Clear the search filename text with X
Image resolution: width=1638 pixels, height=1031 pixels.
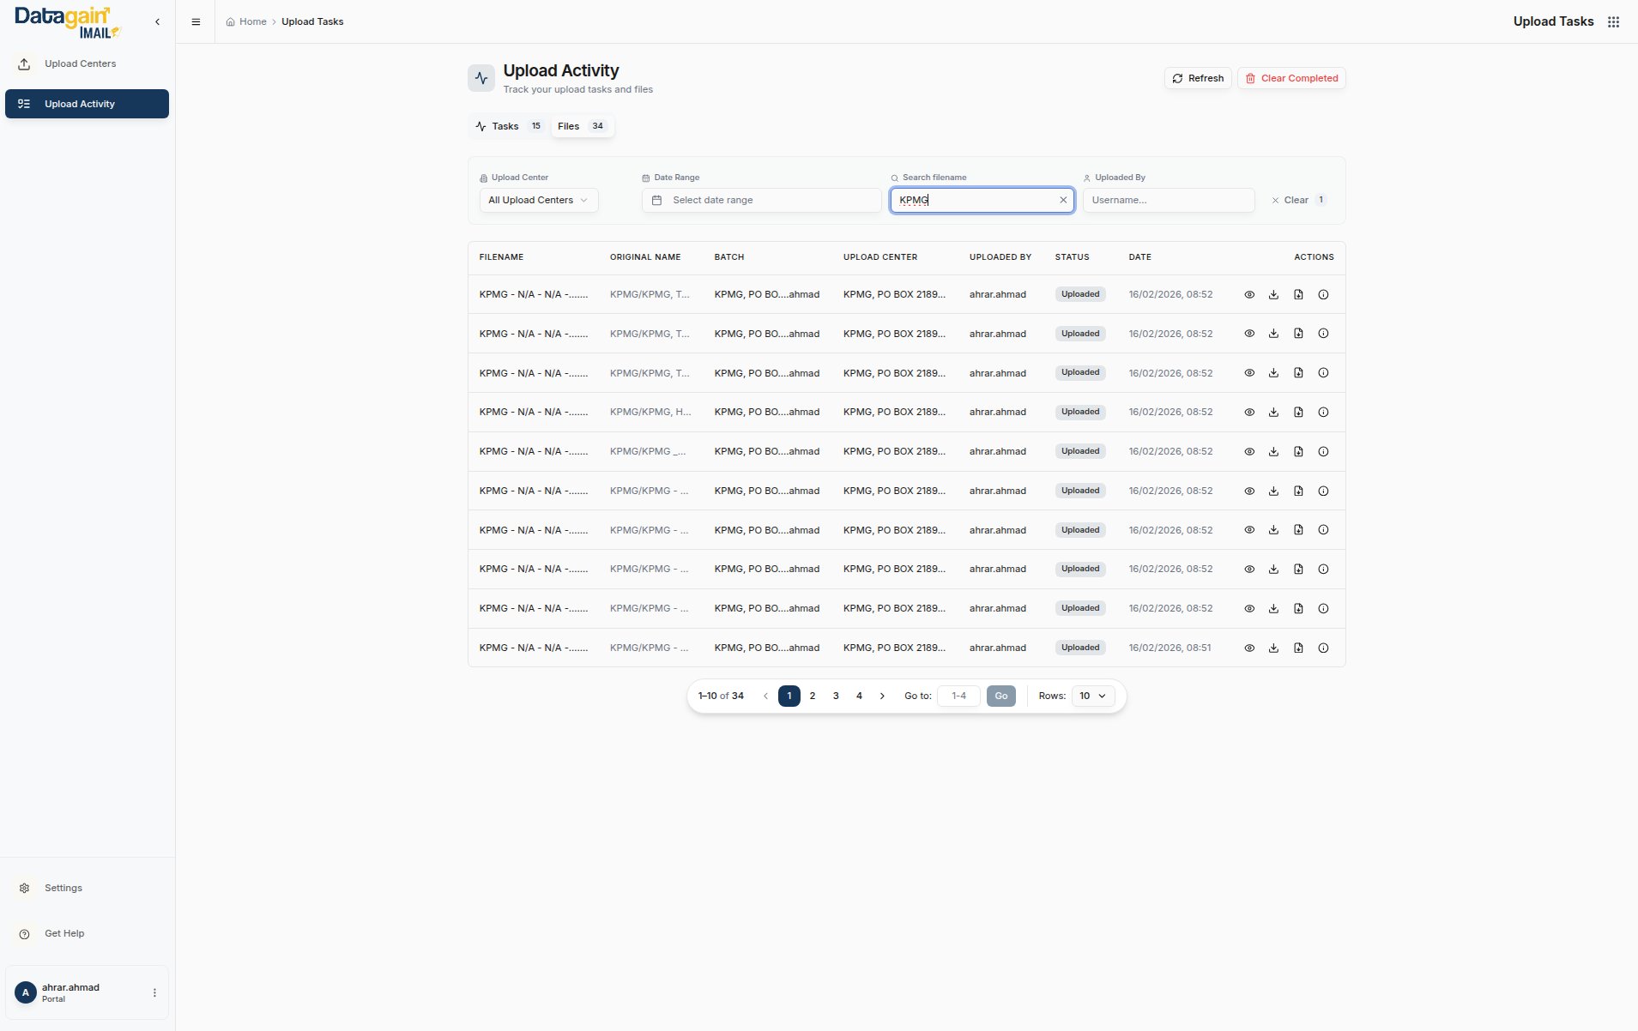click(x=1063, y=200)
